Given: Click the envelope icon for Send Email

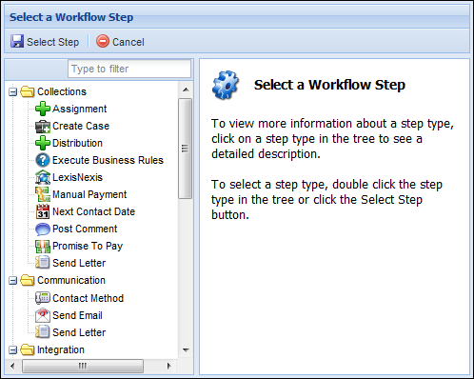Looking at the screenshot, I should [43, 315].
